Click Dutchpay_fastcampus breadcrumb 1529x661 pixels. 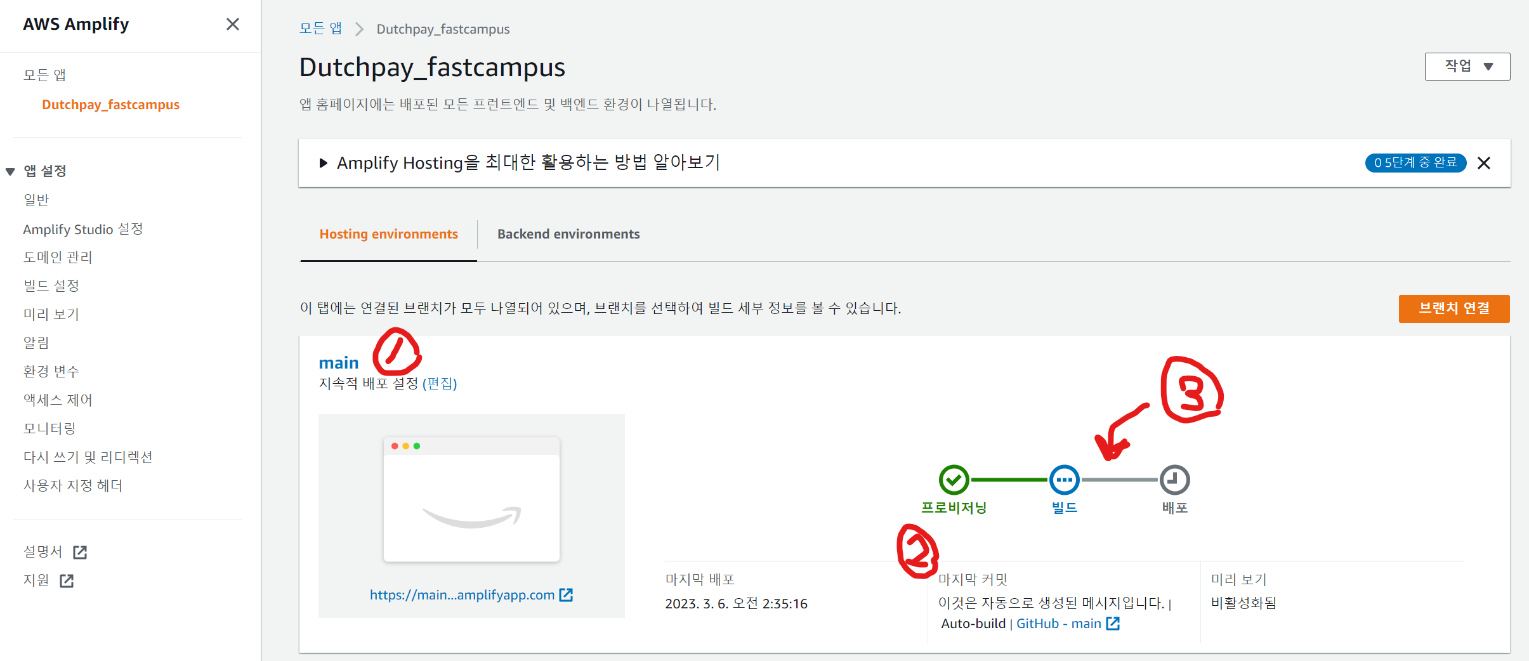pyautogui.click(x=443, y=29)
